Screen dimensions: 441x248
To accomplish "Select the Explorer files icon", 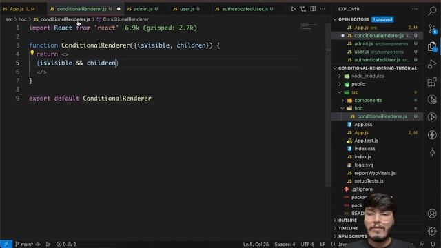I will coord(432,47).
